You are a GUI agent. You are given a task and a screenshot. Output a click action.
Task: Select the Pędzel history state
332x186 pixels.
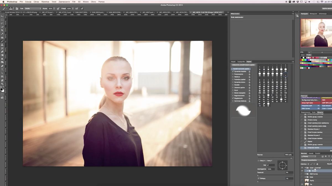click(x=309, y=141)
